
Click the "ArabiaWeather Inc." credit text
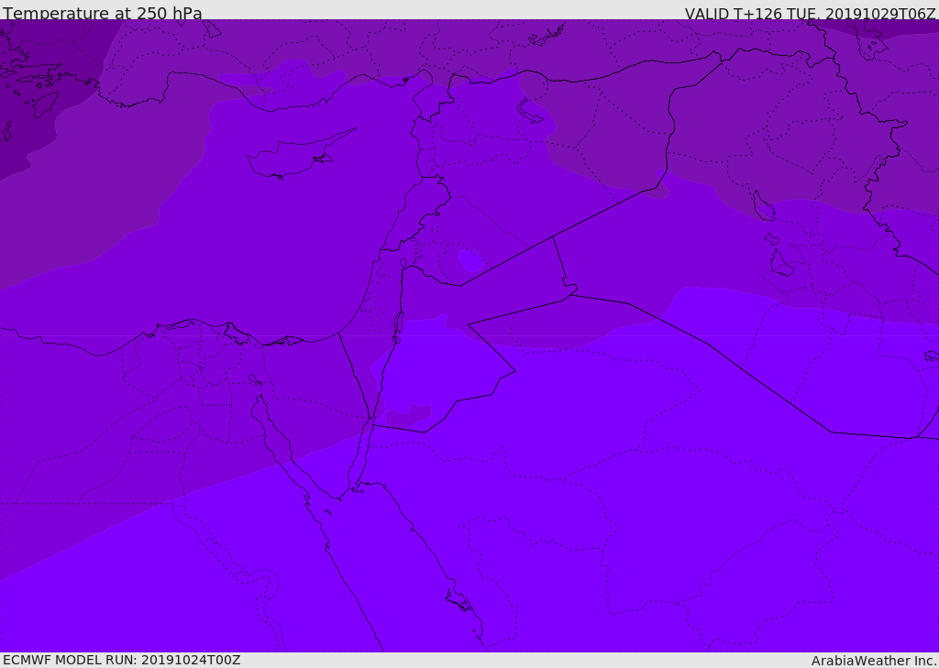pos(874,661)
